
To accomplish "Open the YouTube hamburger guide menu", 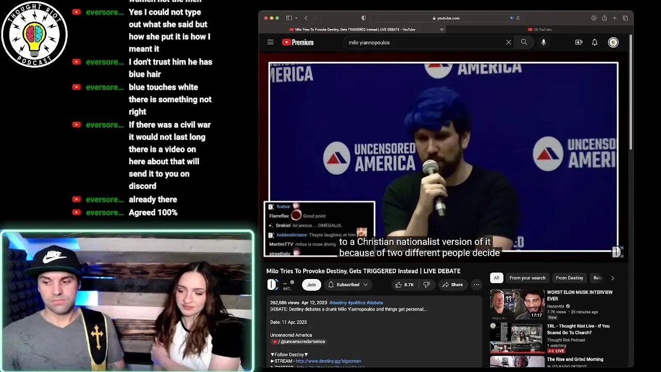I will [270, 42].
